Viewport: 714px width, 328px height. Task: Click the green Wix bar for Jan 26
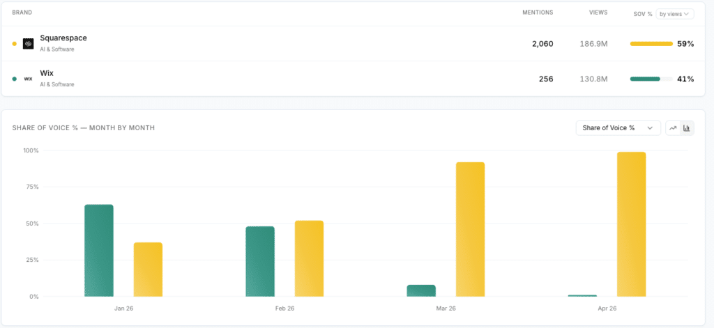[x=99, y=251]
